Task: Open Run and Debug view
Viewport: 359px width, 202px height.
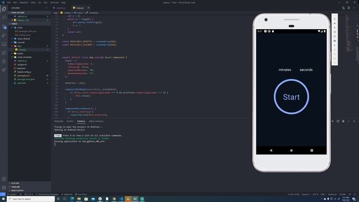Action: pos(4,35)
